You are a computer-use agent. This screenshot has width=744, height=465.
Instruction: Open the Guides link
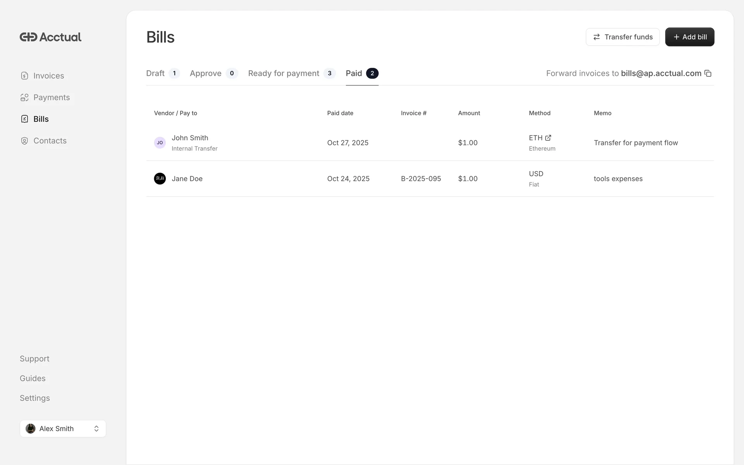click(x=33, y=379)
